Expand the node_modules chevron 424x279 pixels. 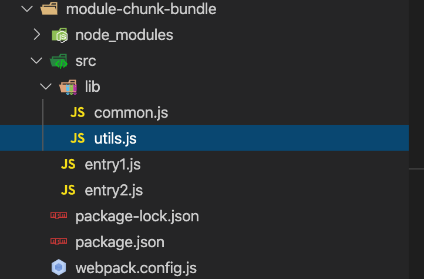pyautogui.click(x=36, y=35)
